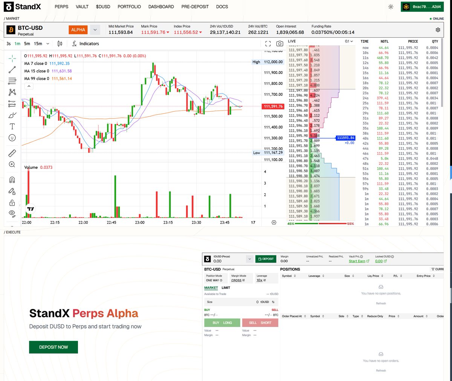Click the green DEPOSIT button
This screenshot has height=381, width=452.
266,259
